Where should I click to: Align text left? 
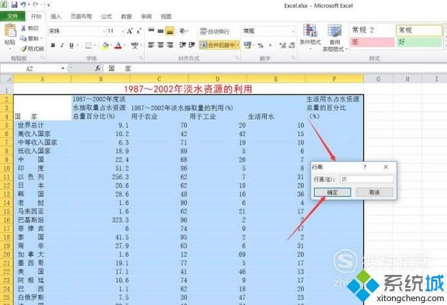click(151, 45)
